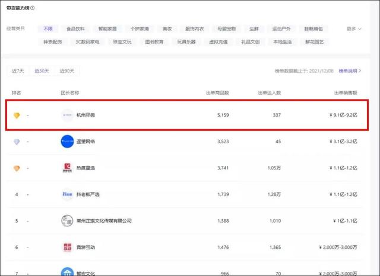Click the 337 creators count cell
The height and width of the screenshot is (276, 380).
click(x=277, y=115)
